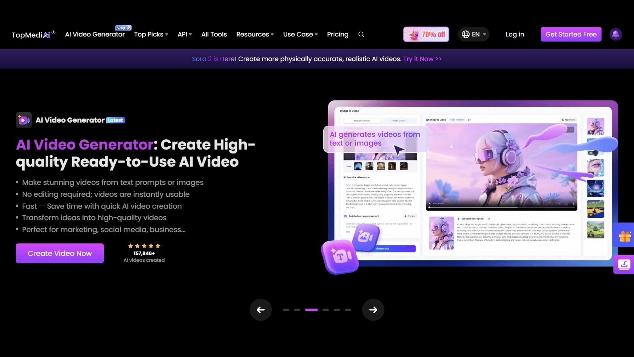Image resolution: width=634 pixels, height=357 pixels.
Task: Select the fourth carousel indicator
Action: click(x=326, y=310)
